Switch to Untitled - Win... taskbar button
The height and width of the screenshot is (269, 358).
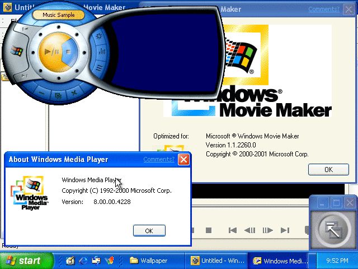217,261
